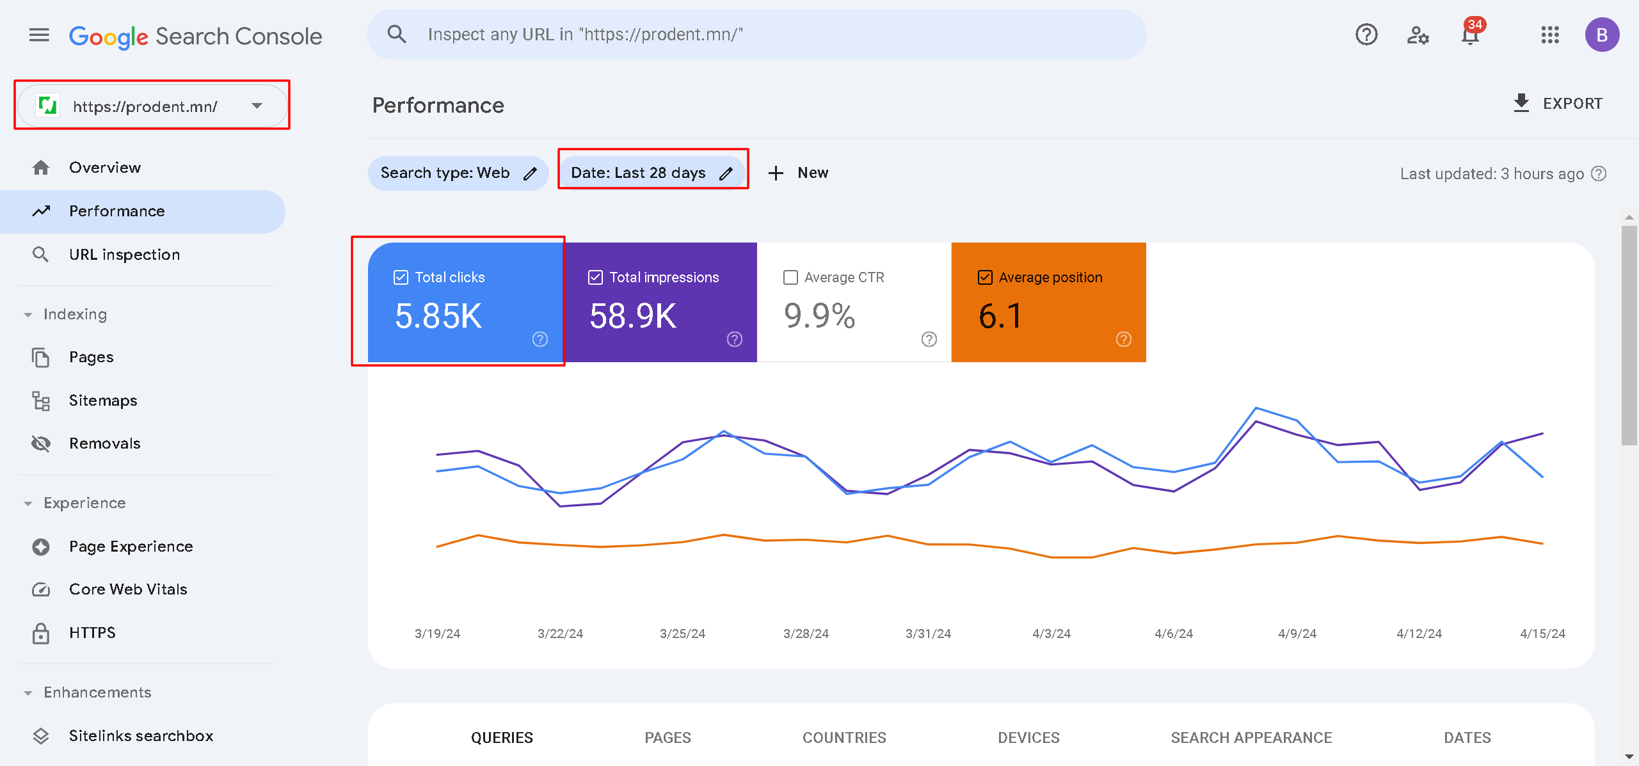Collapse the Experience section

(x=28, y=504)
